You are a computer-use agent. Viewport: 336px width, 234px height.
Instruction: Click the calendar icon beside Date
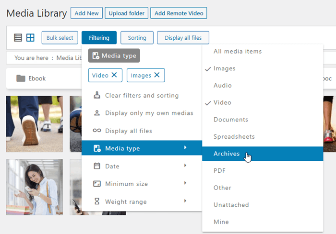coord(96,166)
